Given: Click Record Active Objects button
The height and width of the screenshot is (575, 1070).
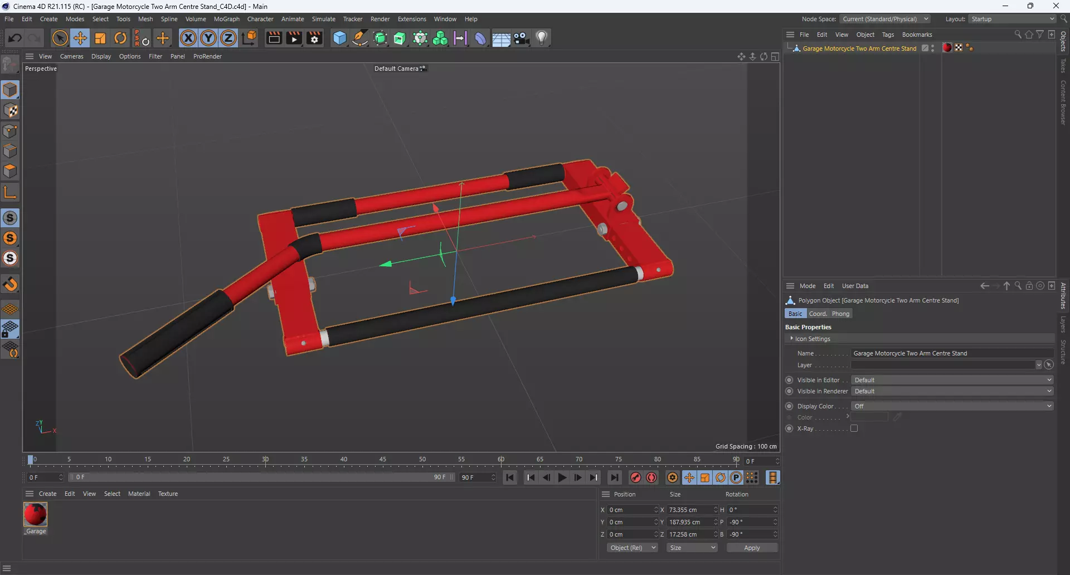Looking at the screenshot, I should pos(635,477).
